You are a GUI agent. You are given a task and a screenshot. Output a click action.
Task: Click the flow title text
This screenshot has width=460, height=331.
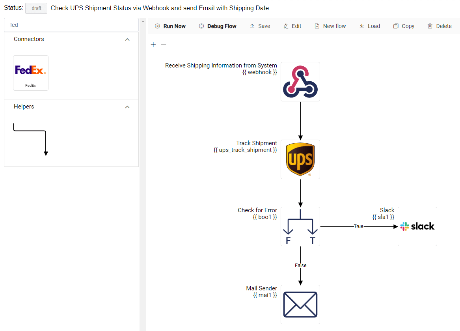pyautogui.click(x=160, y=8)
